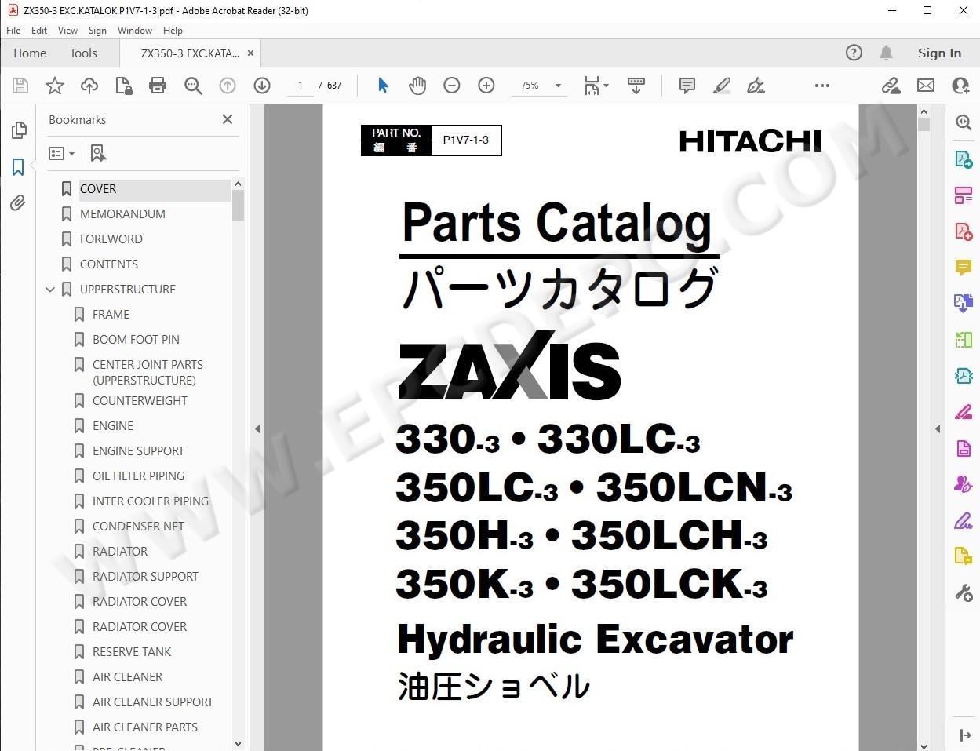Open the 75% zoom level dropdown

(x=541, y=86)
